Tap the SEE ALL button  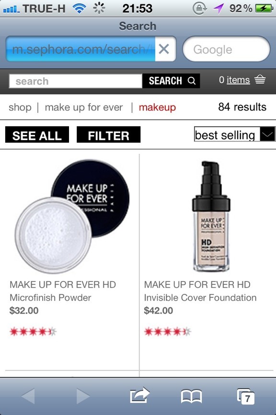37,134
